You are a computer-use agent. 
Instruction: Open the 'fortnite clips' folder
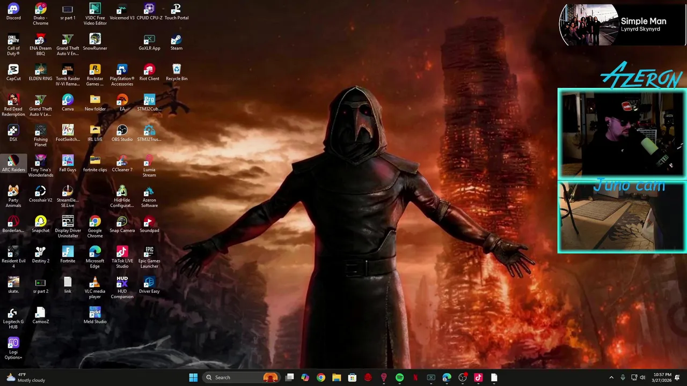point(95,164)
